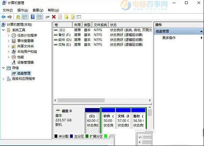Collapse the 存储 tree node
This screenshot has height=146, width=204.
pyautogui.click(x=3, y=68)
